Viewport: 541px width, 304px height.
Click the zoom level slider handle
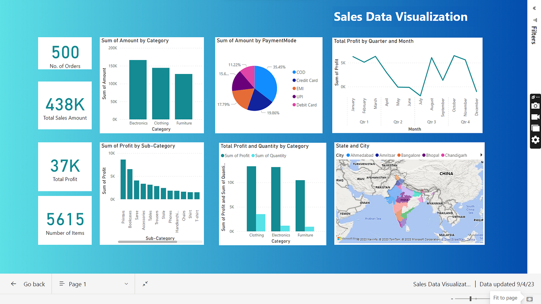(x=471, y=298)
